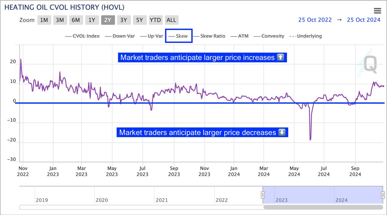Click the Sep 2023 x-axis label

click(174, 171)
